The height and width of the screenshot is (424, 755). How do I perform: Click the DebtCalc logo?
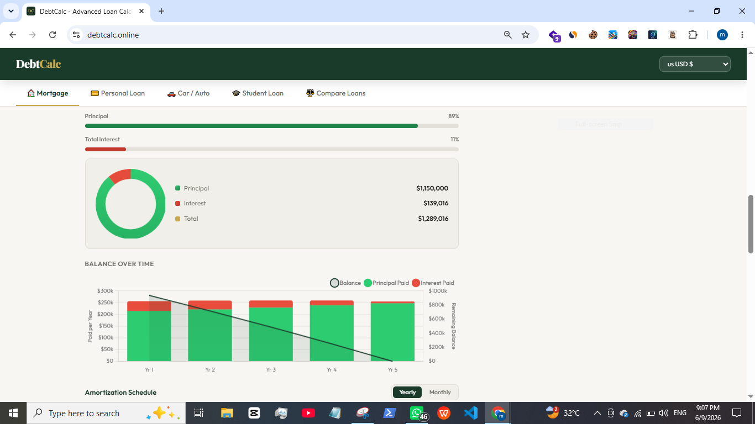point(39,64)
